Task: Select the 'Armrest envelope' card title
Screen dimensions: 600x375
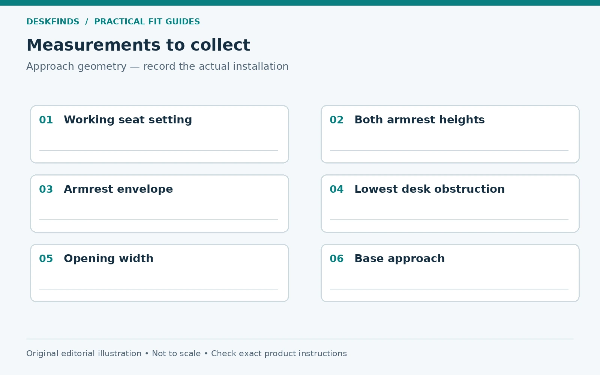Action: click(118, 189)
